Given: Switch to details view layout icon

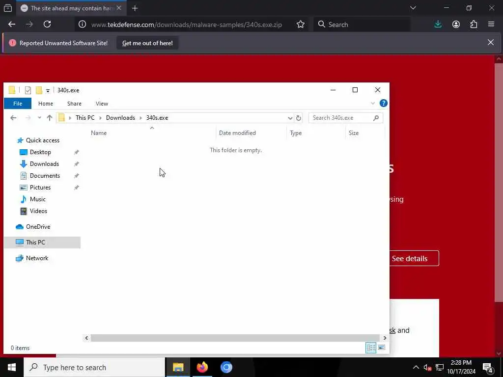Looking at the screenshot, I should tap(371, 348).
